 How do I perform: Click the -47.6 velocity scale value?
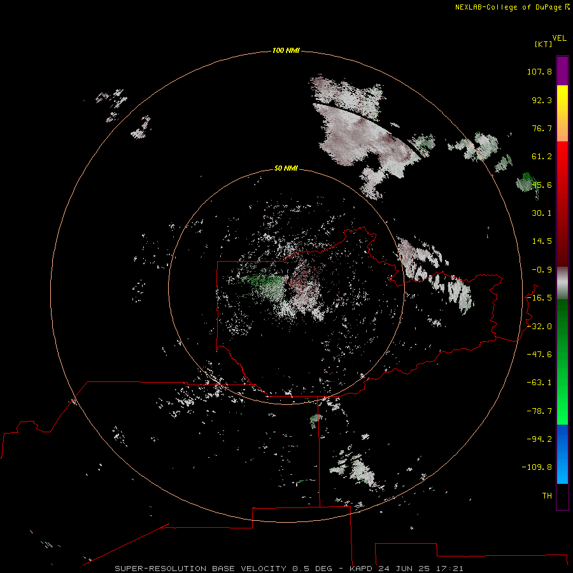539,355
